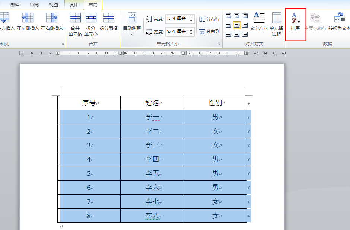
Task: Open the 行和列 group dialog launcher
Action: (x=62, y=44)
